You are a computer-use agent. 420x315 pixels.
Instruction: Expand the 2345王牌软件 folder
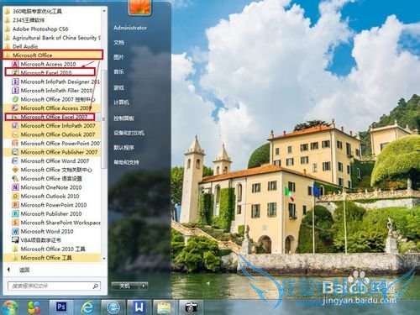52,20
